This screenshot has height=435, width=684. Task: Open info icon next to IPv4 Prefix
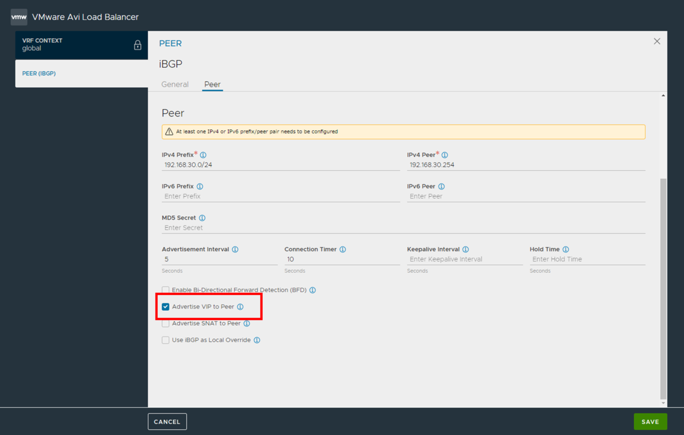(203, 155)
